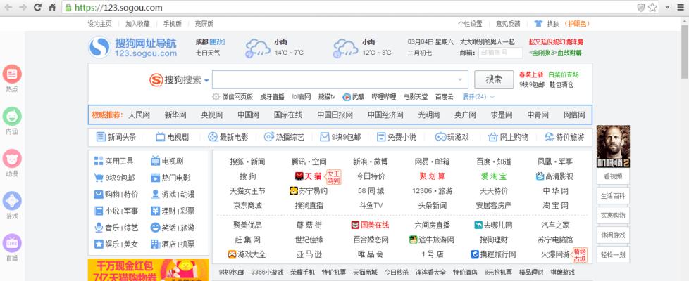Viewport: 689px width, 281px height.
Task: Go to browser home icon
Action: pyautogui.click(x=52, y=8)
